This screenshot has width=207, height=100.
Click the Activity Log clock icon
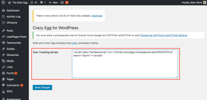click(x=3, y=17)
